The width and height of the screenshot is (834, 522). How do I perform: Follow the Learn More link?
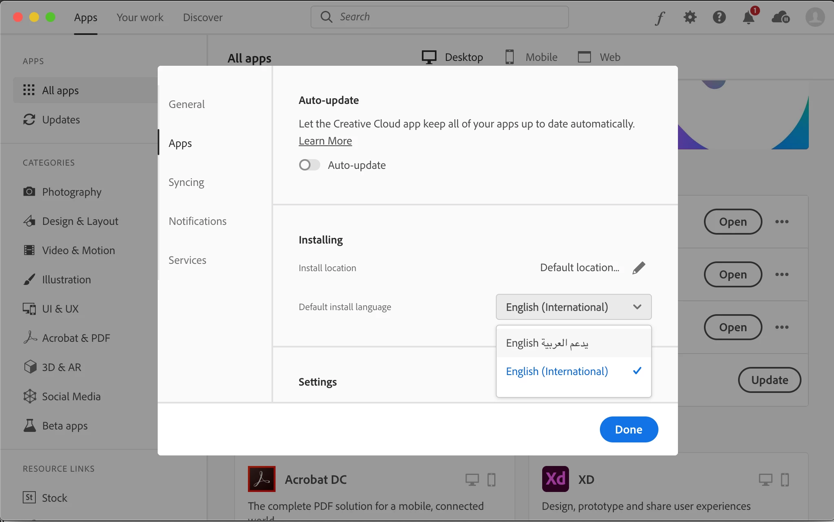click(x=325, y=141)
